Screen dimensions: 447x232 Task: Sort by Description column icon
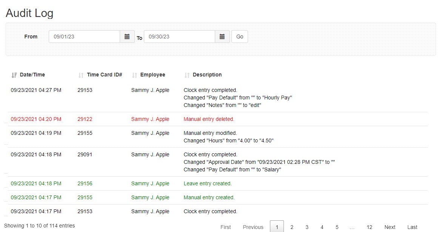click(x=187, y=75)
